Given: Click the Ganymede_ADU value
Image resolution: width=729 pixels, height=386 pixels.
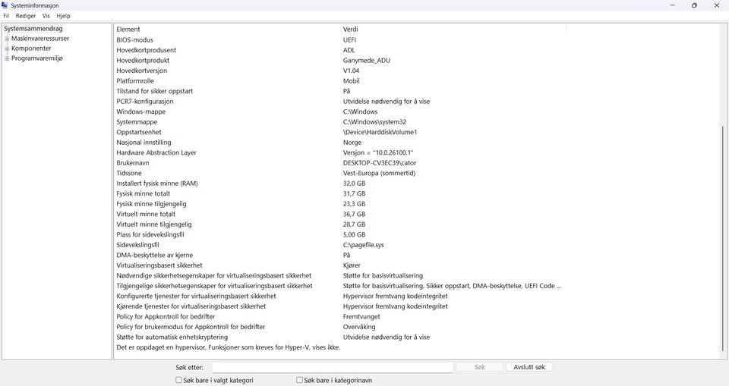Looking at the screenshot, I should click(x=367, y=61).
